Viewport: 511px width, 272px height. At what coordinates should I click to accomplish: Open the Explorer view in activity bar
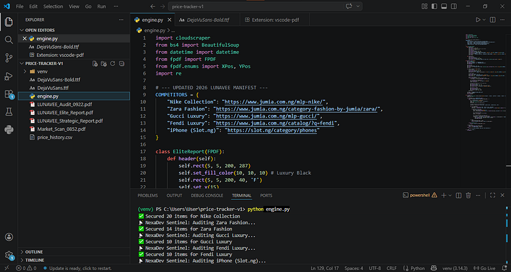(x=9, y=22)
